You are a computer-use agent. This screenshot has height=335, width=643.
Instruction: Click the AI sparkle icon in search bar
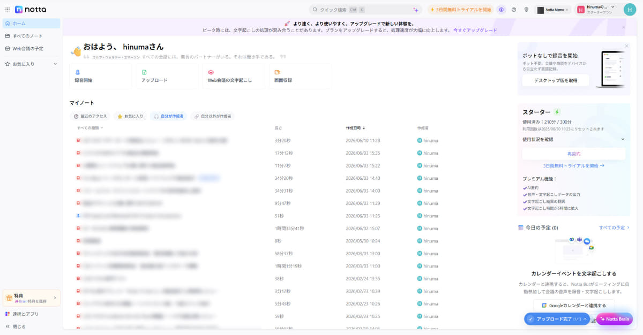415,10
